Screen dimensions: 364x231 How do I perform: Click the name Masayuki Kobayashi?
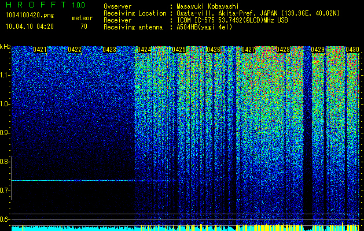[207, 6]
